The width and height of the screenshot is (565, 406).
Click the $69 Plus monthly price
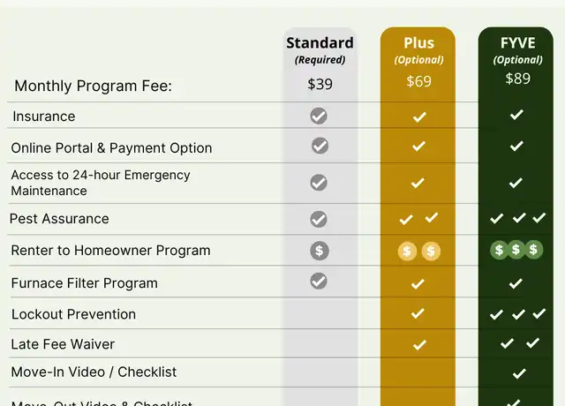pyautogui.click(x=418, y=81)
